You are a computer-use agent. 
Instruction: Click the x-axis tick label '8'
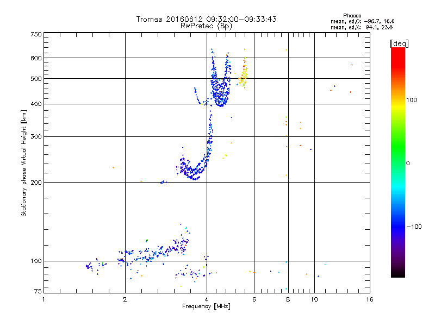[x=288, y=300]
